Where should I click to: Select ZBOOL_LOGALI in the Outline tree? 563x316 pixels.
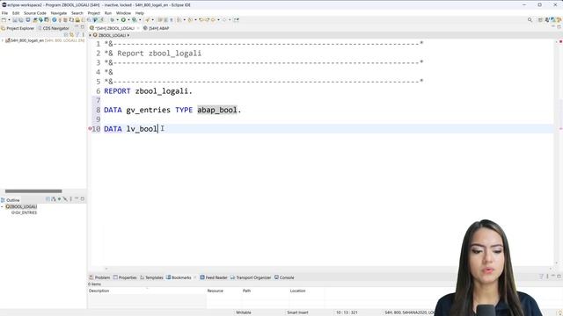click(21, 207)
